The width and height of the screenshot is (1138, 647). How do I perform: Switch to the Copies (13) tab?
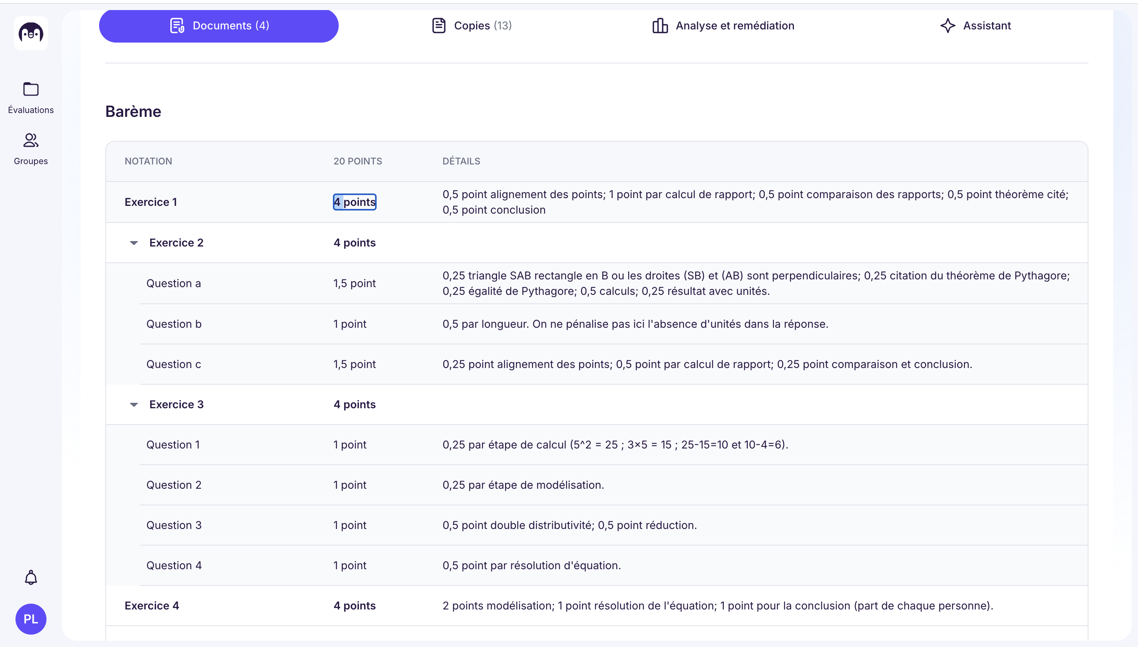tap(471, 26)
